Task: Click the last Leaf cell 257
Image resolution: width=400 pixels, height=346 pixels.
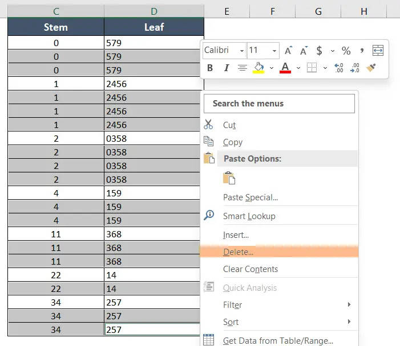Action: pos(152,329)
